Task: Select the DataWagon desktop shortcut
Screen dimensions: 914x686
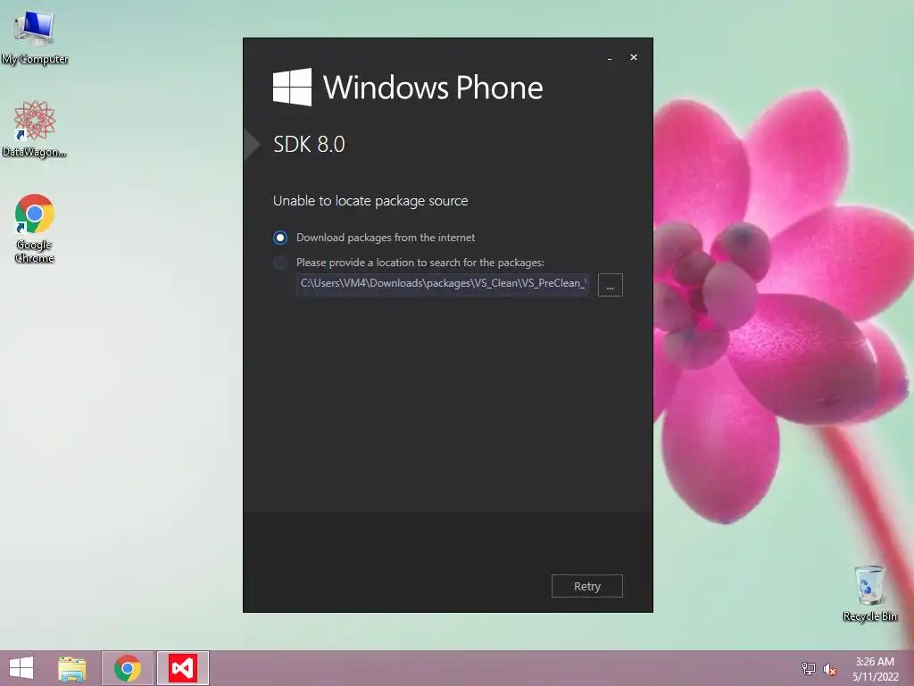Action: coord(35,129)
